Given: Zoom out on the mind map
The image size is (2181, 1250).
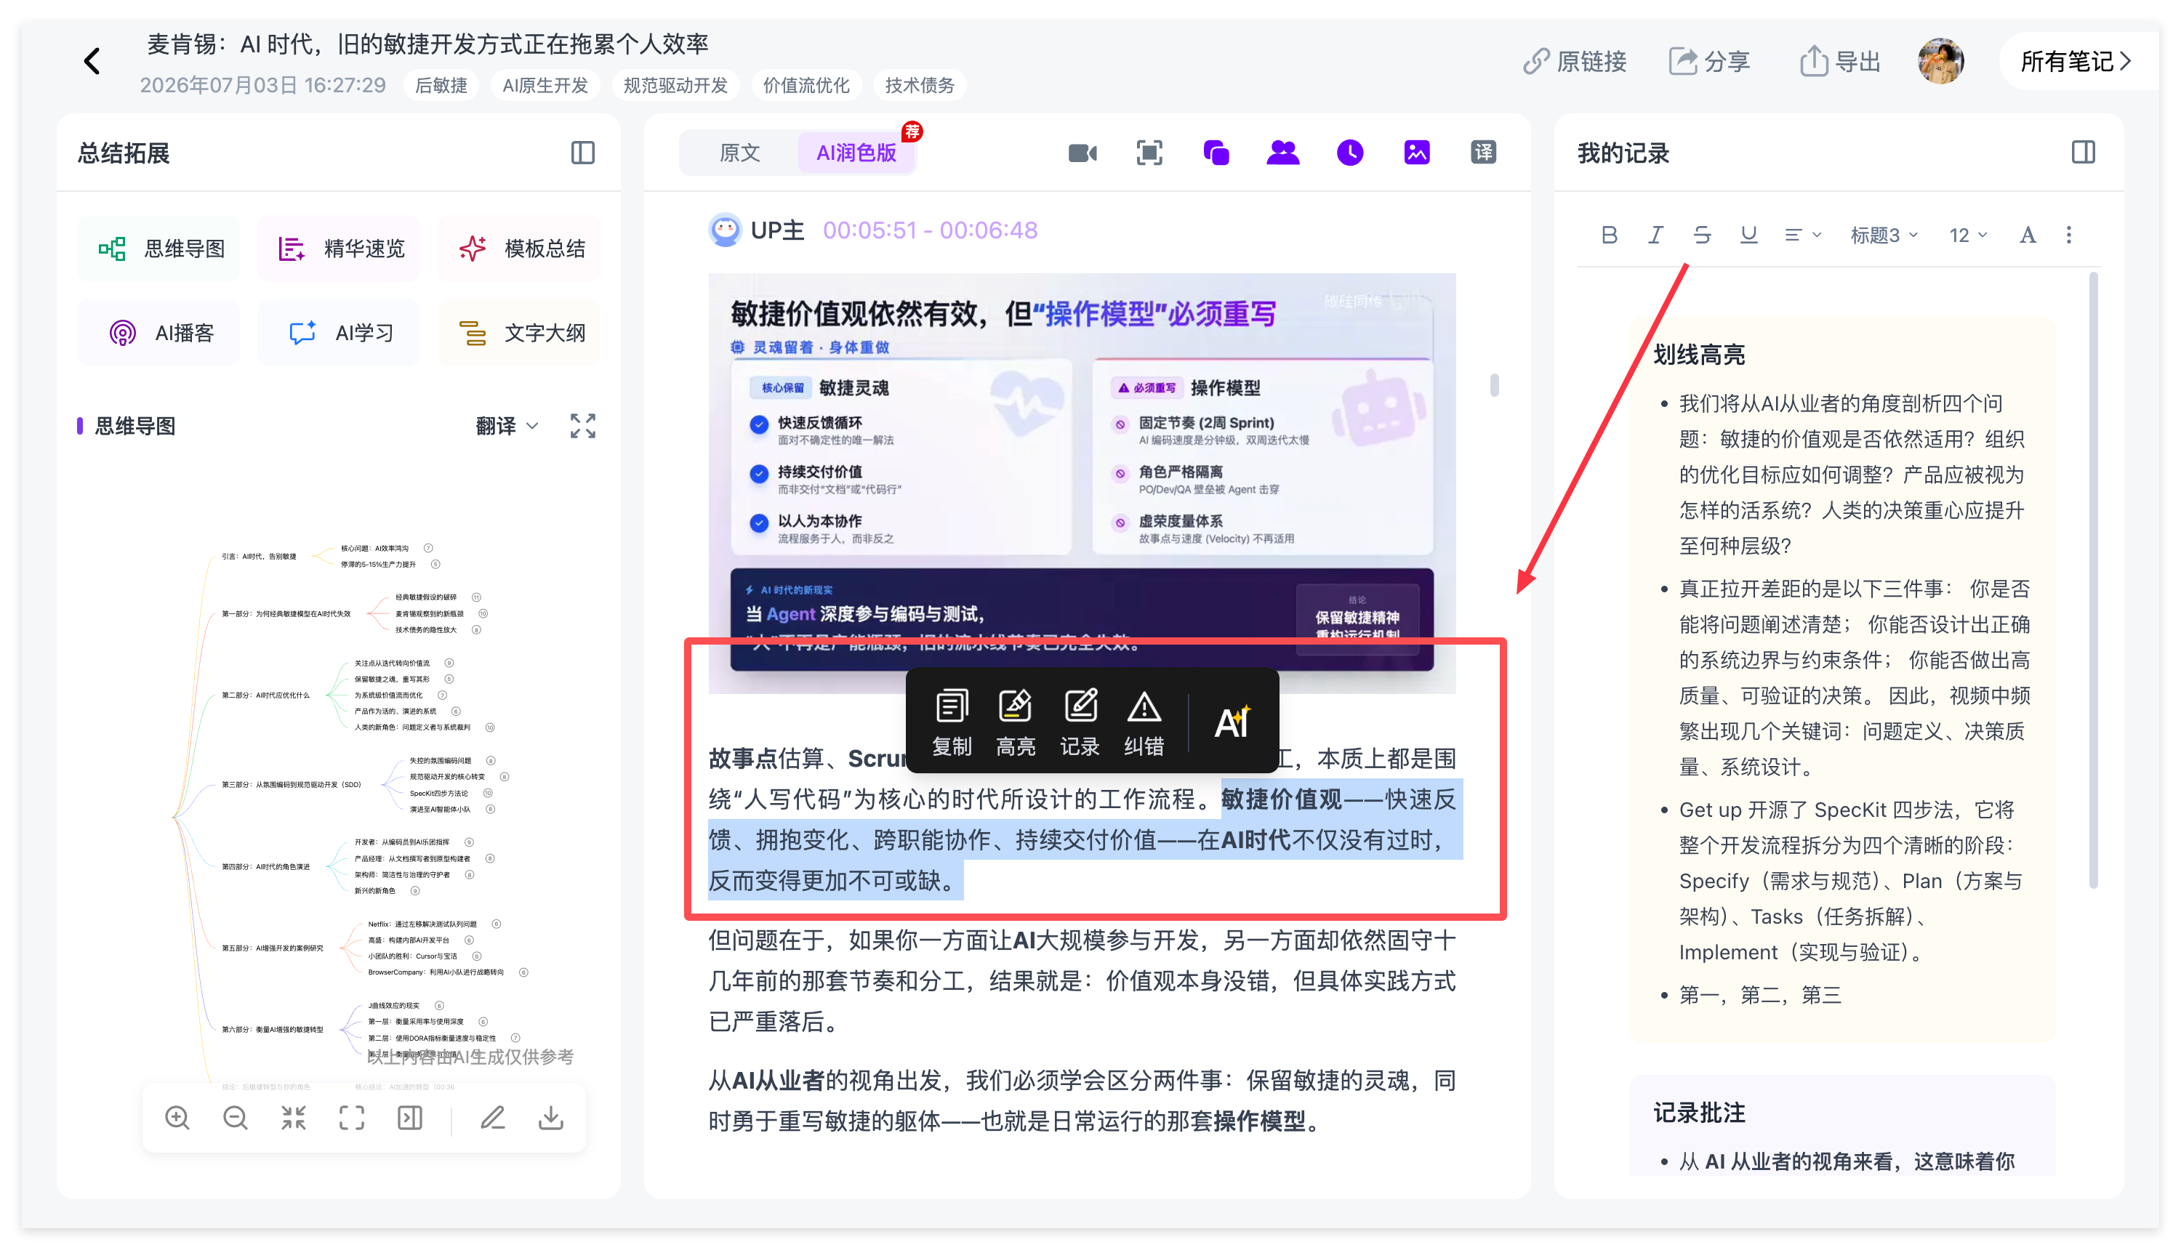Looking at the screenshot, I should pyautogui.click(x=236, y=1118).
